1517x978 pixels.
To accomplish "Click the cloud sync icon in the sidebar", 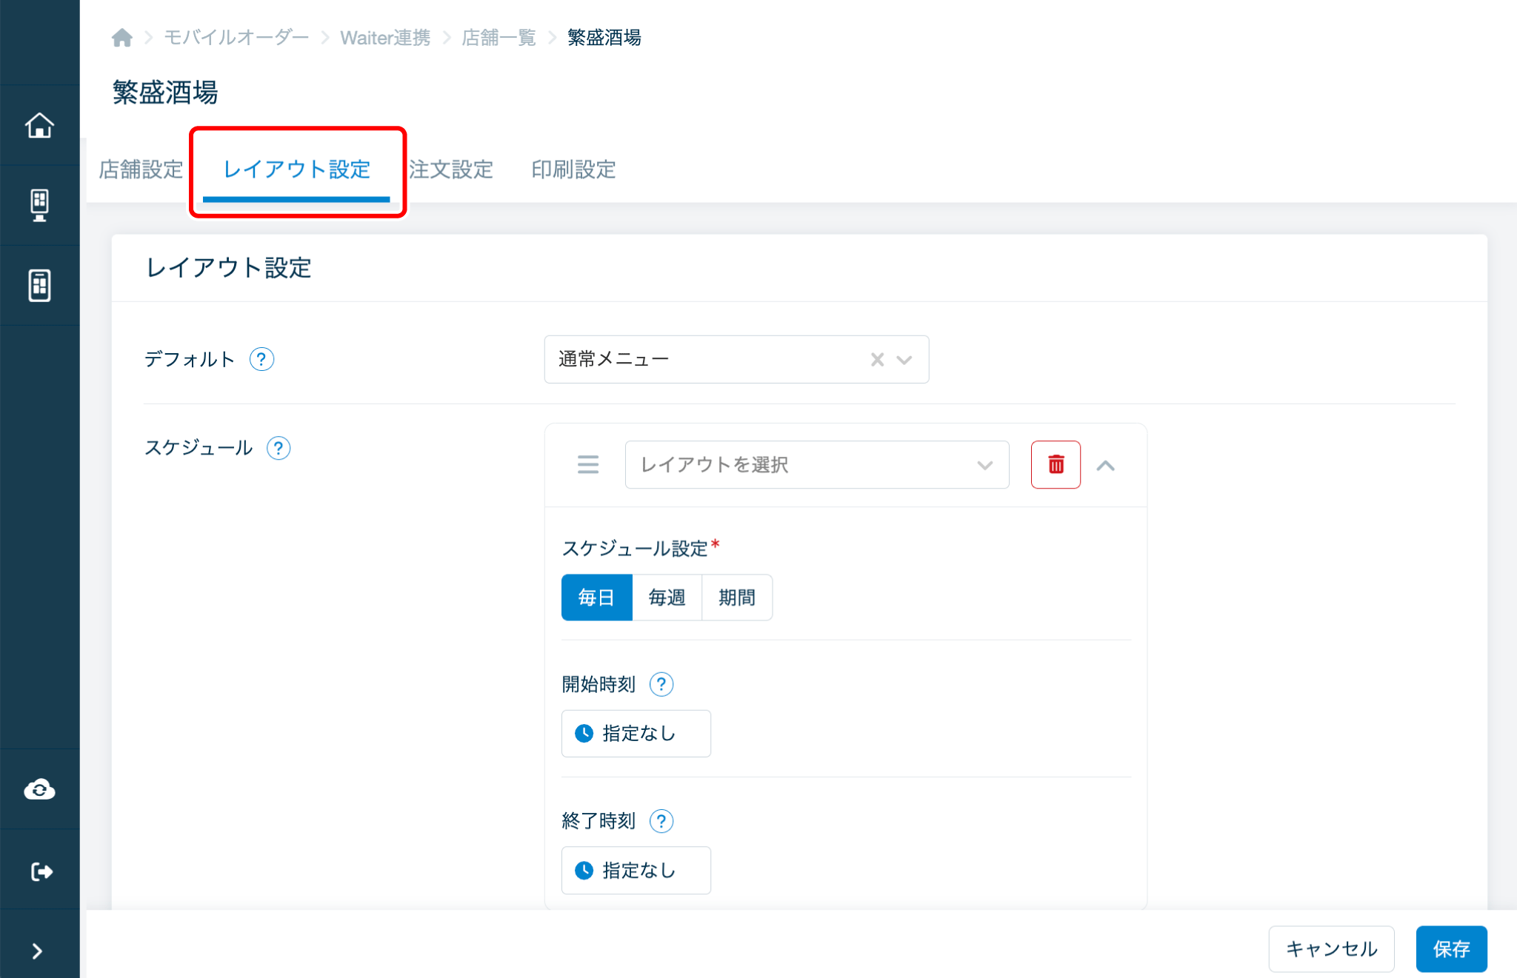I will 39,789.
